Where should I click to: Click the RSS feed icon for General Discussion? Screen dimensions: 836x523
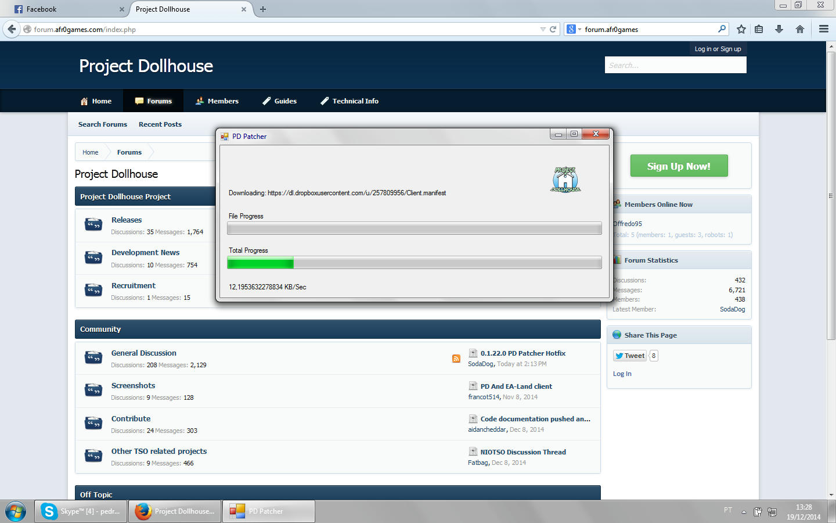456,359
